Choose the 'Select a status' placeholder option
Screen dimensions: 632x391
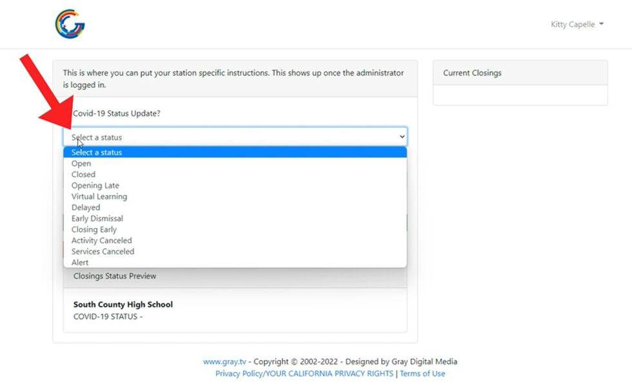coord(97,153)
